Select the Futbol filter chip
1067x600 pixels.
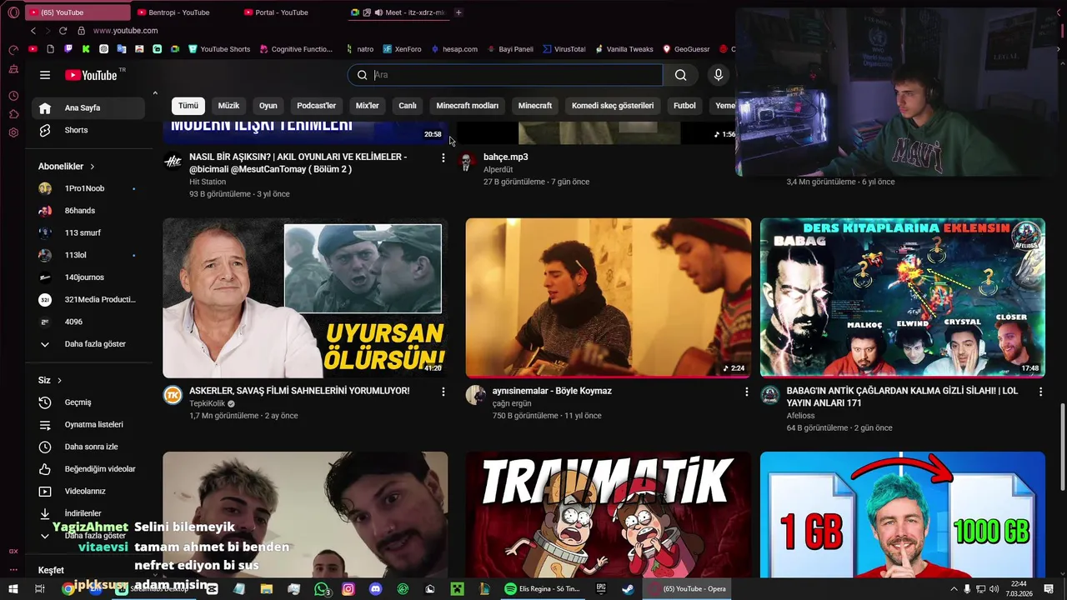pyautogui.click(x=684, y=106)
